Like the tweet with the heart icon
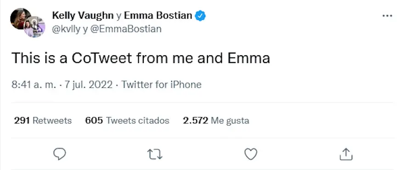Viewport: 404px width, 170px height. click(251, 154)
